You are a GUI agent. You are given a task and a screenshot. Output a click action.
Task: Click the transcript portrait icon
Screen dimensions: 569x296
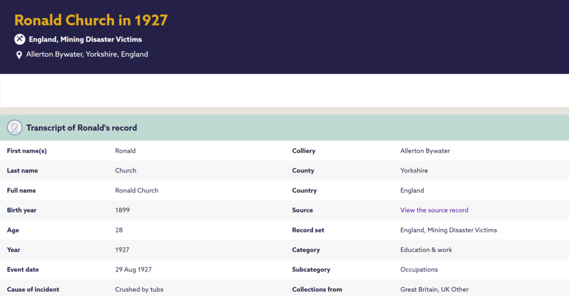[x=14, y=128]
